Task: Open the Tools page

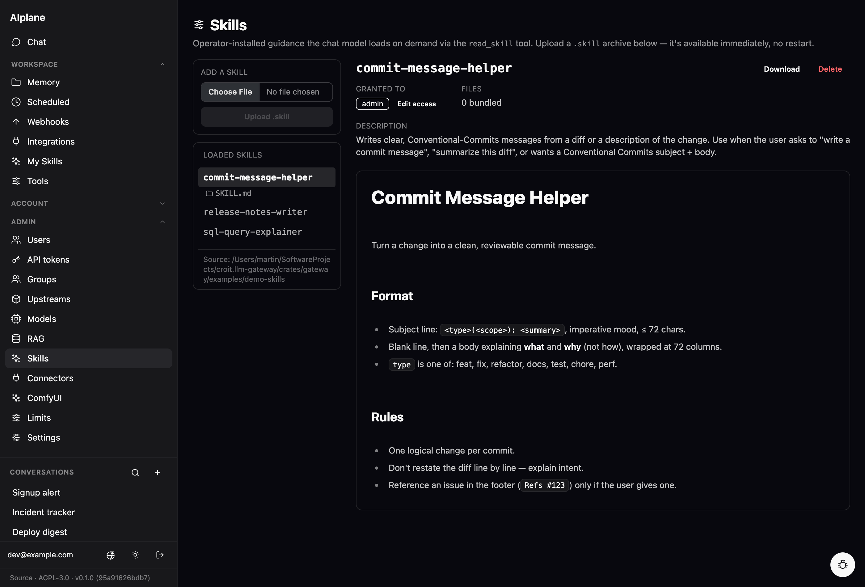Action: (89, 181)
